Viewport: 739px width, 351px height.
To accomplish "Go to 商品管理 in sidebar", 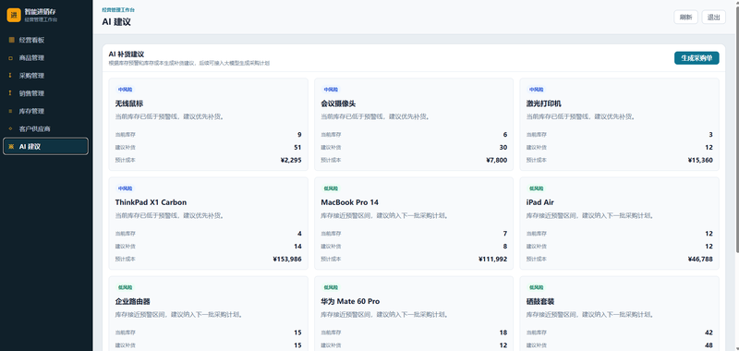I will click(45, 58).
